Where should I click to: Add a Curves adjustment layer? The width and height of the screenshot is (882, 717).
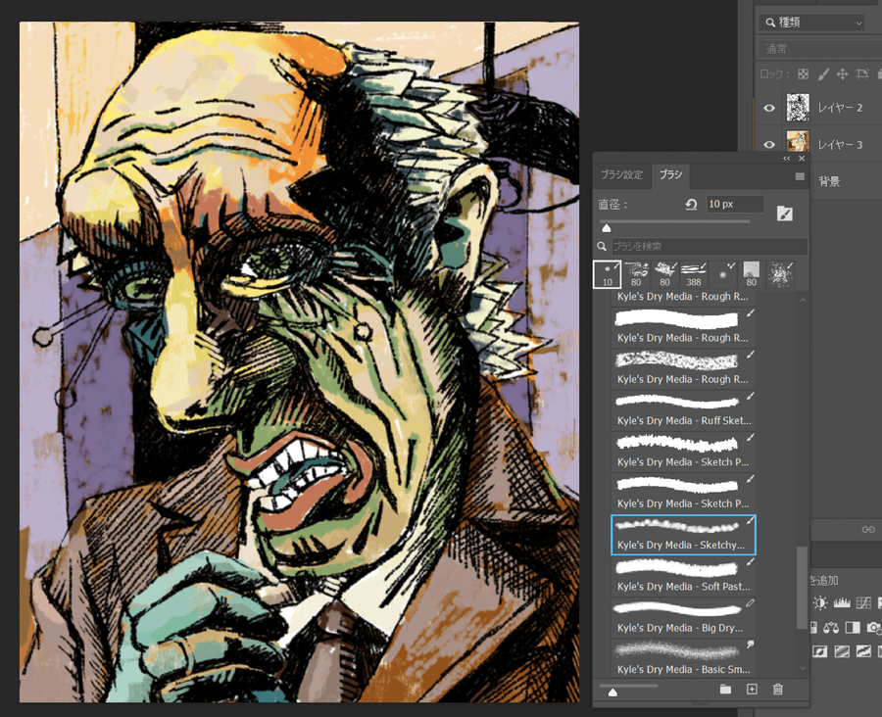(863, 603)
